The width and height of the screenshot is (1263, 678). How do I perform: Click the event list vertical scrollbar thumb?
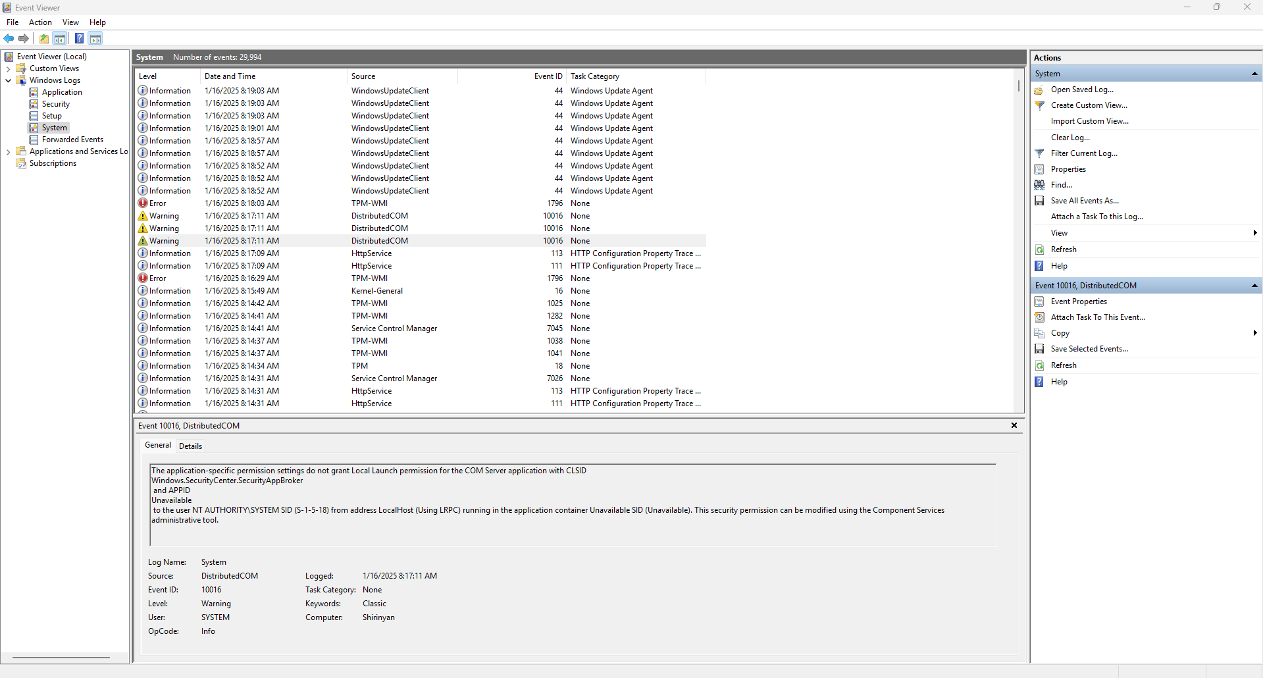(x=1018, y=86)
